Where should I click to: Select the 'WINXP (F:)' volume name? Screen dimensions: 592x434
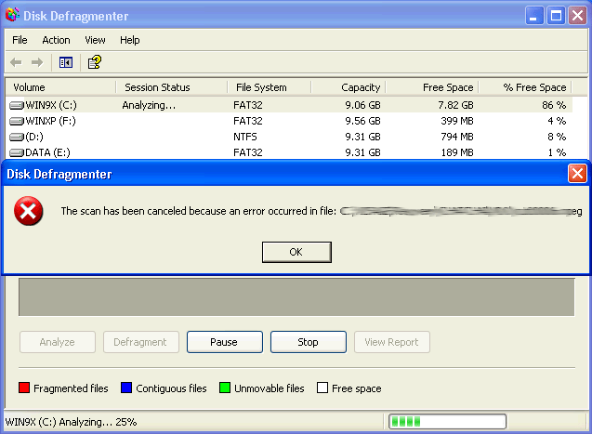tap(50, 121)
